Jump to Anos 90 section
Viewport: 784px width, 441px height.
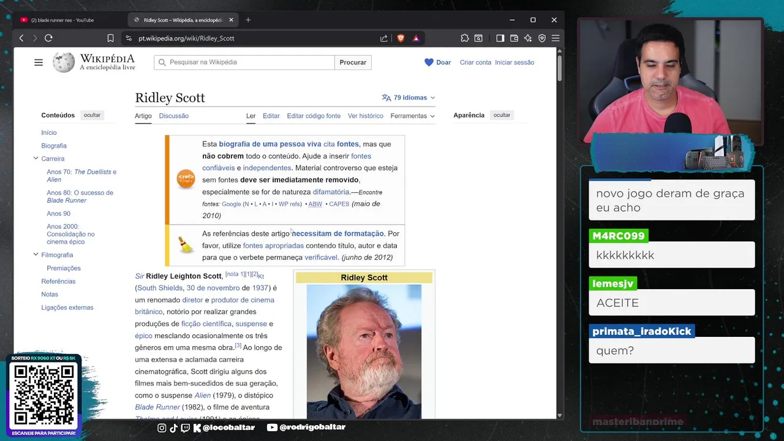pyautogui.click(x=58, y=214)
